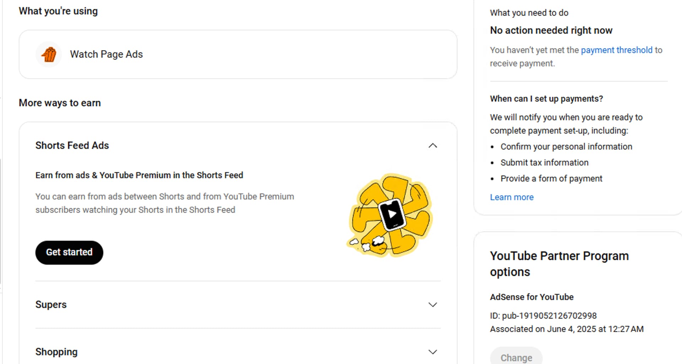Image resolution: width=682 pixels, height=364 pixels.
Task: Collapse the Shorts Feed Ads section chevron
Action: point(432,146)
